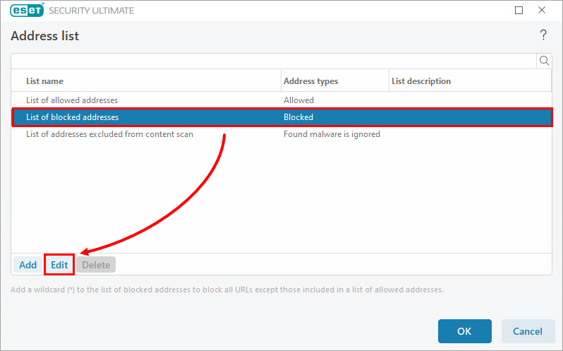Confirm changes with the OK button
The width and height of the screenshot is (563, 351).
[464, 331]
